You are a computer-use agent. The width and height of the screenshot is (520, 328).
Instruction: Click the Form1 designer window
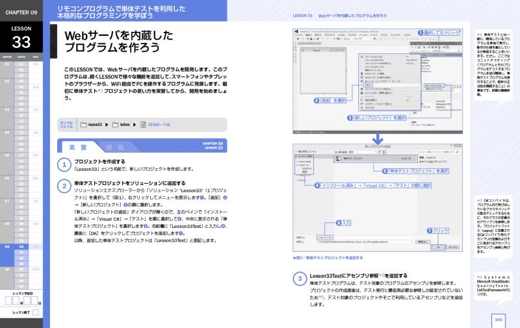click(x=323, y=71)
